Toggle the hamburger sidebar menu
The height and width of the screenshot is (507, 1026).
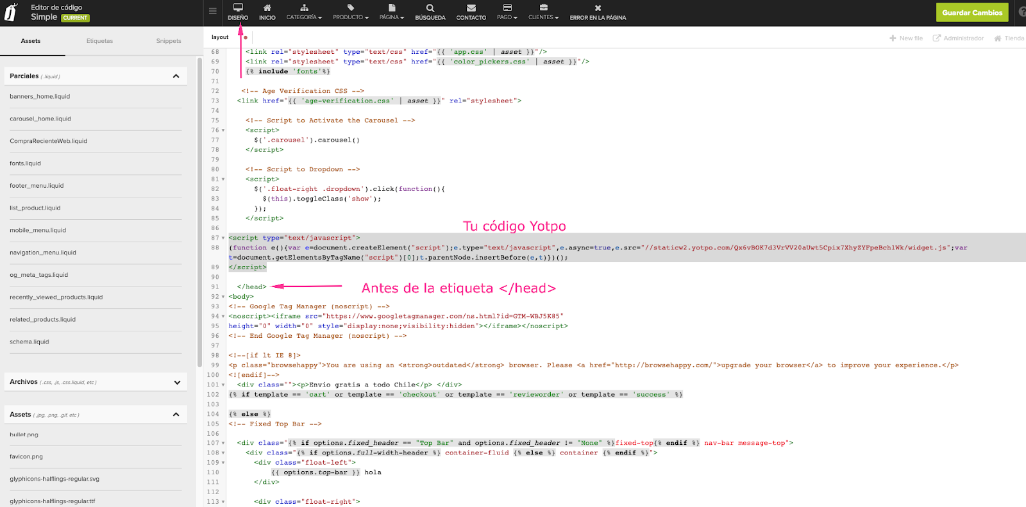click(213, 11)
